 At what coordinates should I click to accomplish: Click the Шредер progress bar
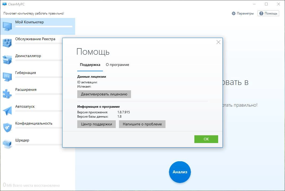[39, 145]
